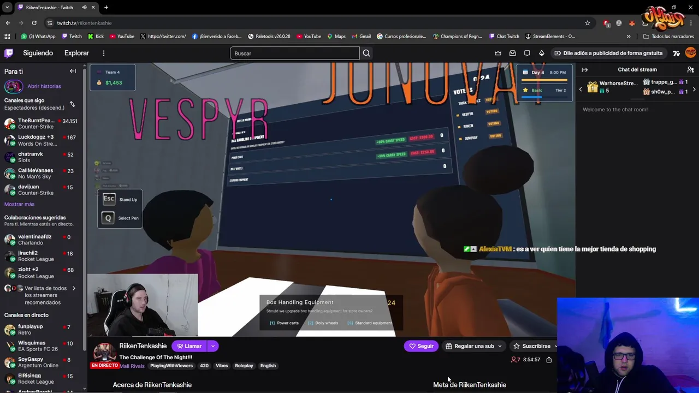Open the Twitch home logo
Screen dimensions: 699x393
(9, 53)
